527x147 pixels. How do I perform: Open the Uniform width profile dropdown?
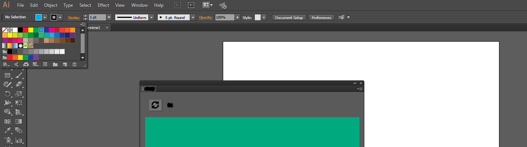coord(152,17)
